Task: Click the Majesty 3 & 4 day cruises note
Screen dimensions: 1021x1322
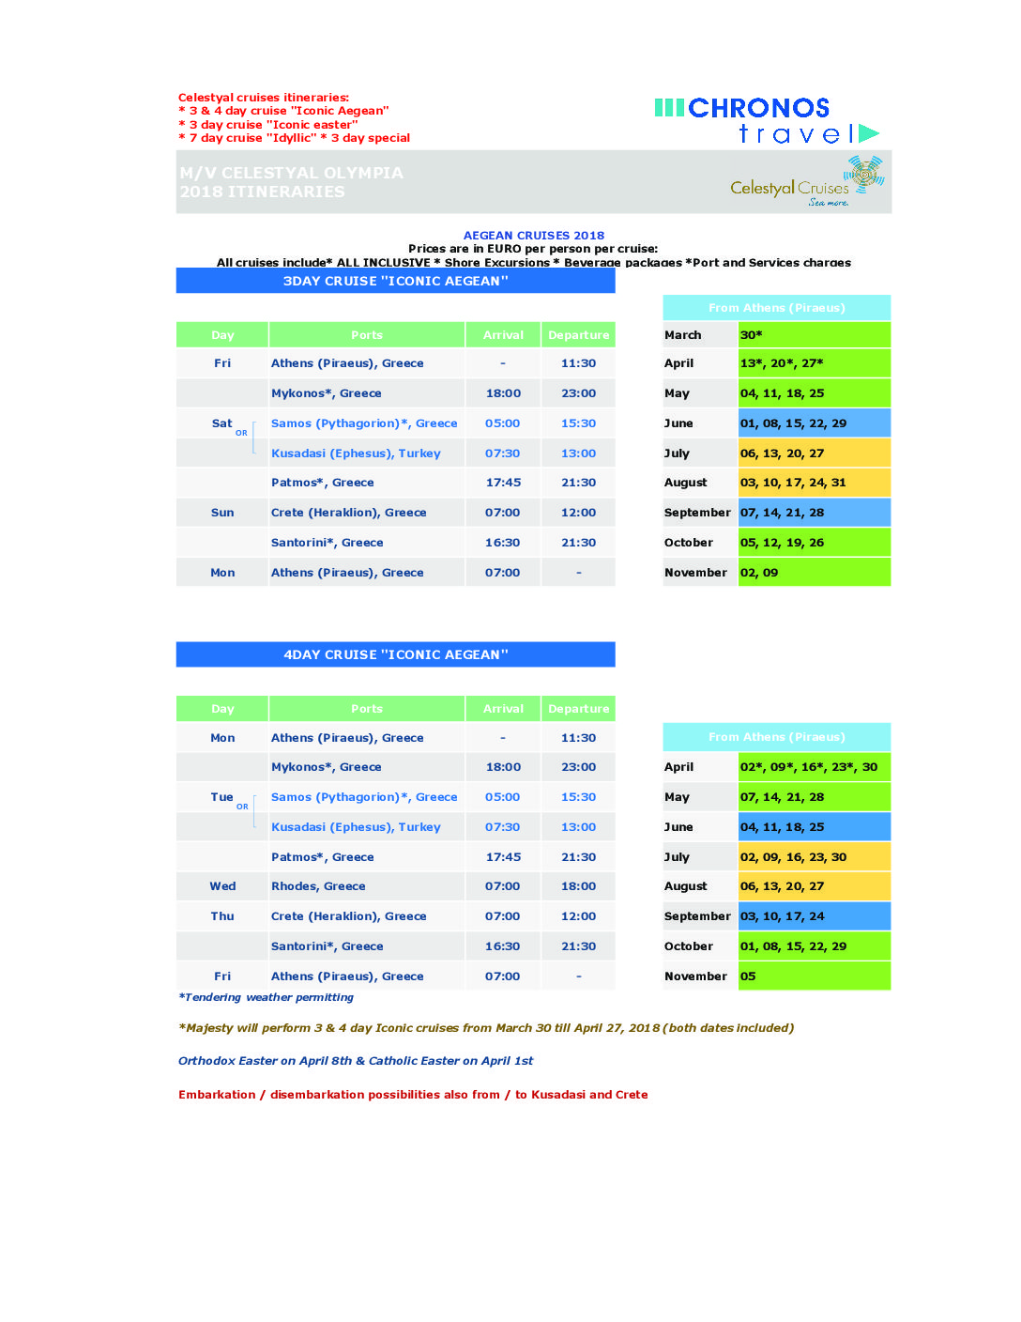Action: [486, 1028]
